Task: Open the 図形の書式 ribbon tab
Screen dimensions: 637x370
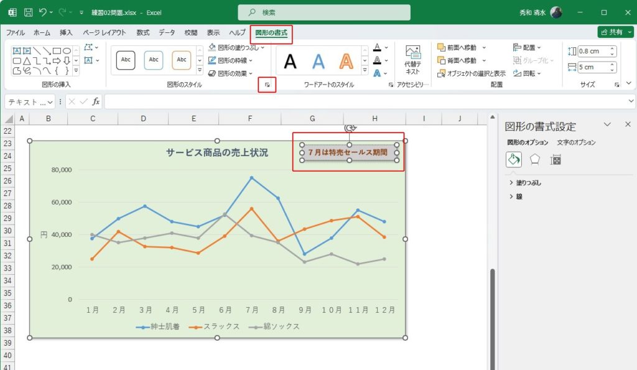Action: [x=271, y=32]
